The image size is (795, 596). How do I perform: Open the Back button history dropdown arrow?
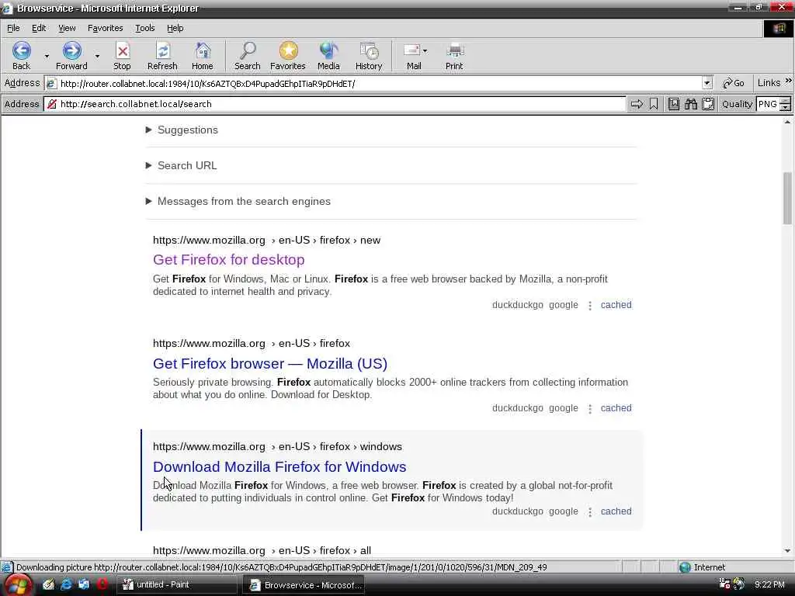47,56
